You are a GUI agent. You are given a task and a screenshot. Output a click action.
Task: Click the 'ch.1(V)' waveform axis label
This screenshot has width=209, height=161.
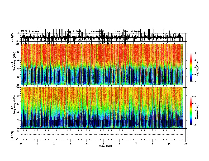tap(13, 37)
